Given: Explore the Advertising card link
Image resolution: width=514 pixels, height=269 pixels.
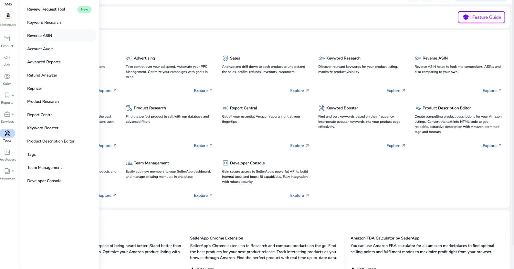Looking at the screenshot, I should pyautogui.click(x=203, y=91).
